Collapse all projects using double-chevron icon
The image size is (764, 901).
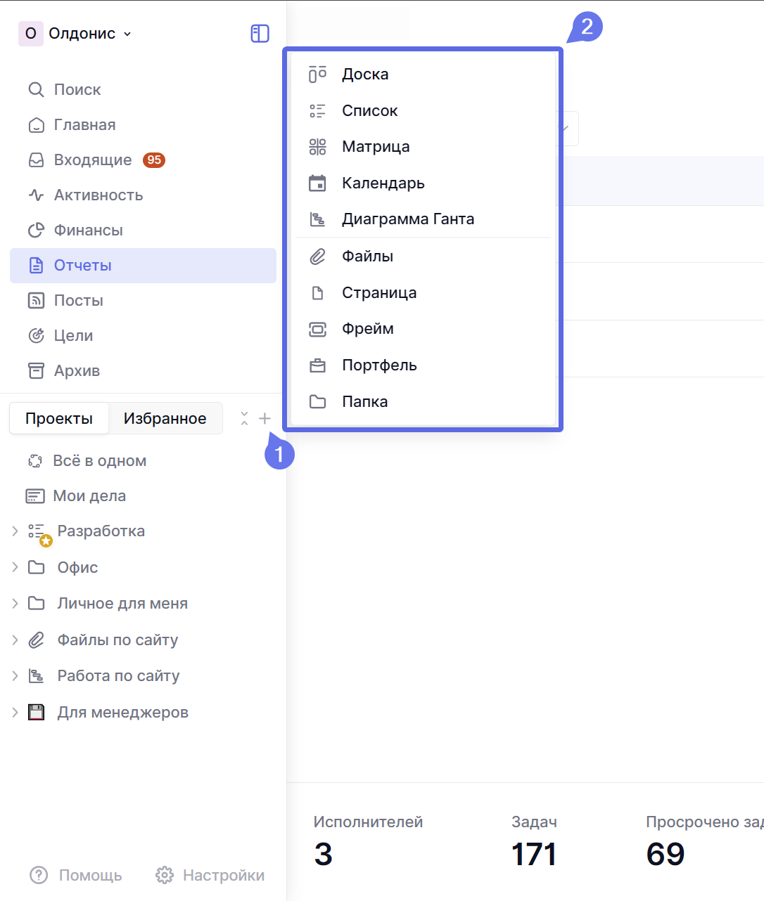tap(244, 419)
